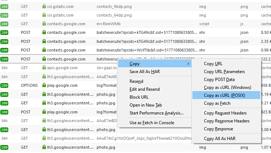Image resolution: width=271 pixels, height=153 pixels.
Task: Click Copy Response Headers
Action: pyautogui.click(x=227, y=121)
